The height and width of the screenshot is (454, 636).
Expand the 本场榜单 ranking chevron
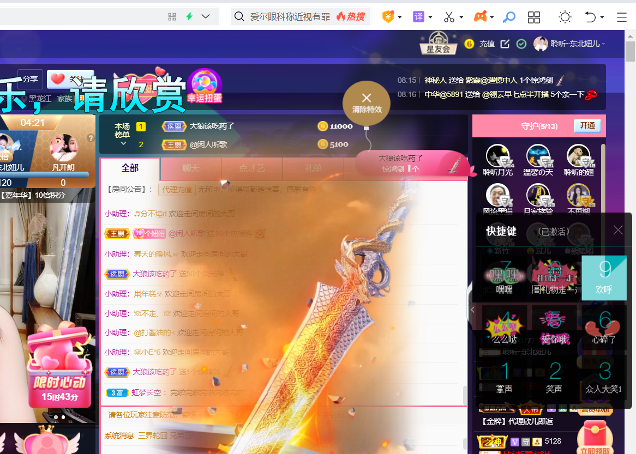click(124, 143)
